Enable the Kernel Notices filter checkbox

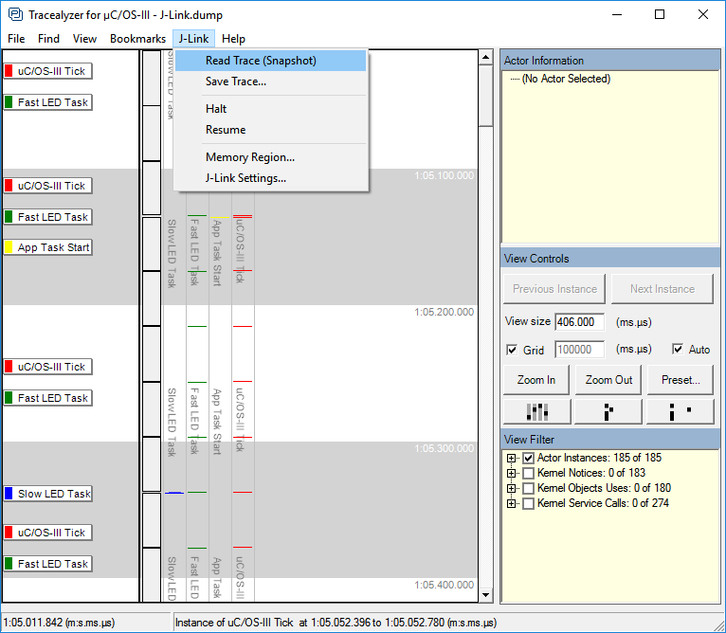tap(528, 473)
